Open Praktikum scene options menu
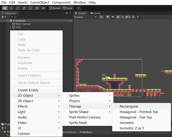Screen dimensions: 172x137 coord(70,21)
